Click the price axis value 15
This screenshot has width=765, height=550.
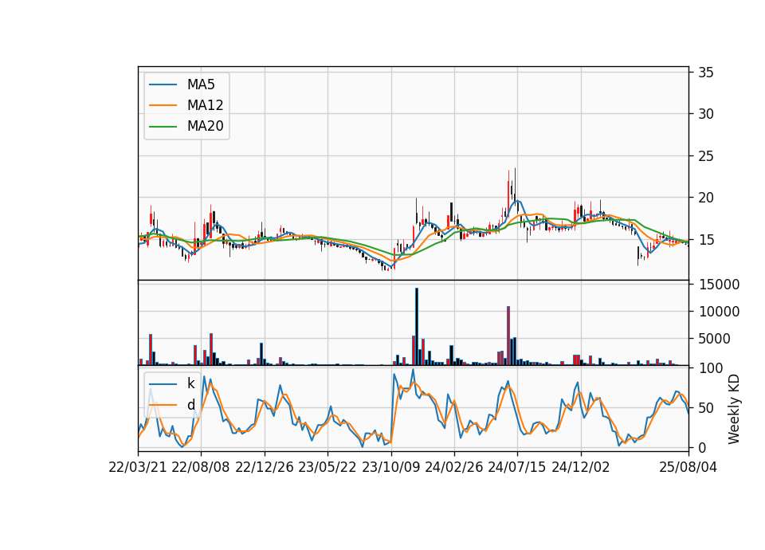coord(706,240)
